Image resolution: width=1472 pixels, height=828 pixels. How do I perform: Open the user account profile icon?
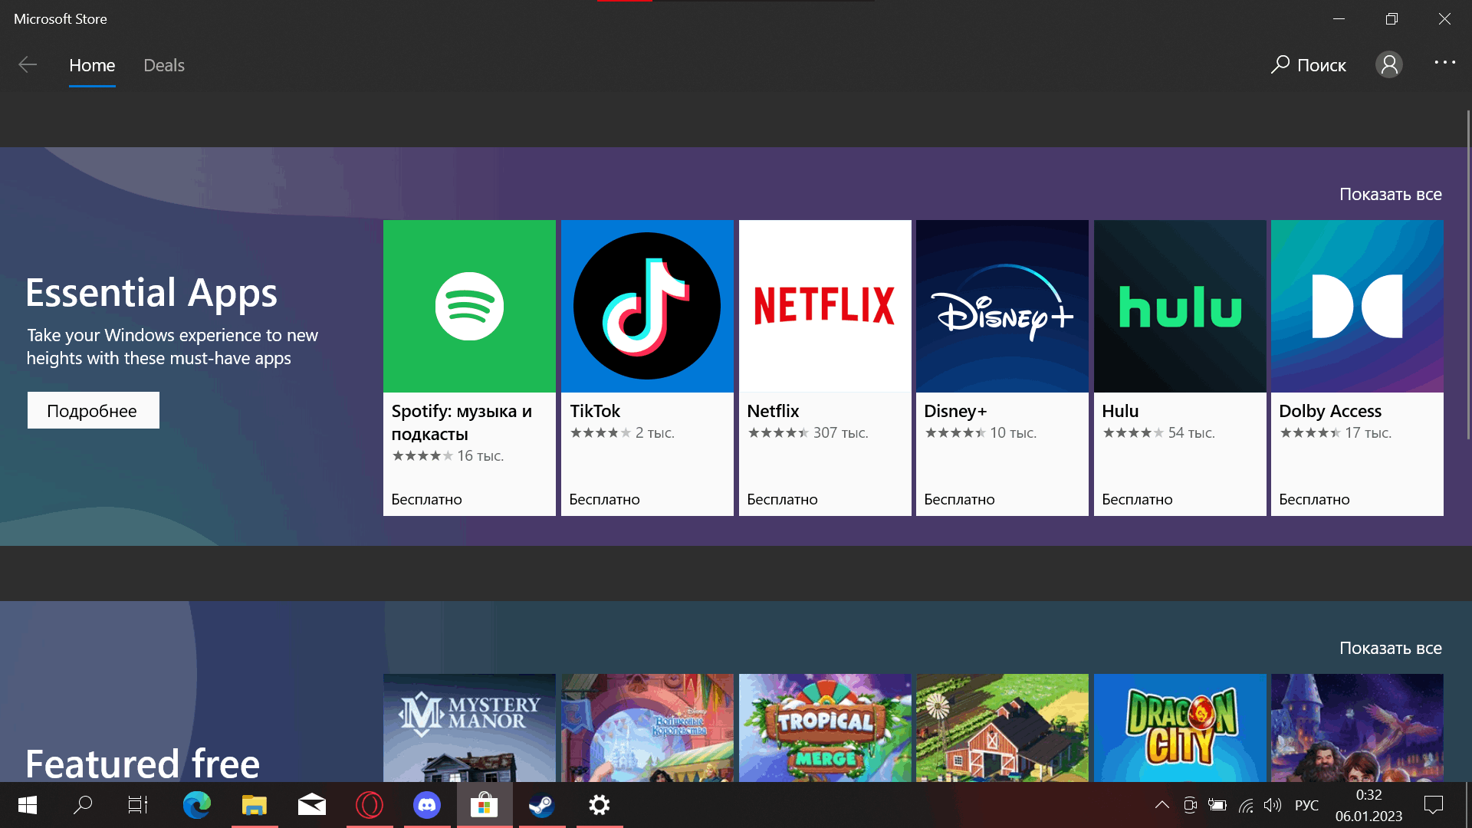click(x=1388, y=64)
